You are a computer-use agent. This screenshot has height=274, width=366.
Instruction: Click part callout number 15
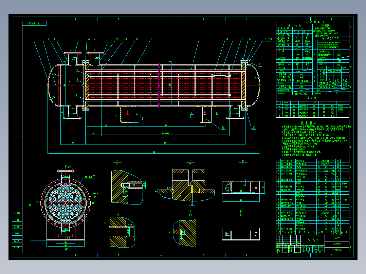(x=235, y=39)
